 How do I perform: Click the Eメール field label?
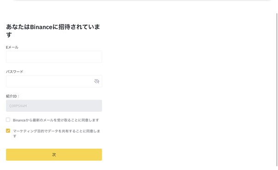coord(12,47)
